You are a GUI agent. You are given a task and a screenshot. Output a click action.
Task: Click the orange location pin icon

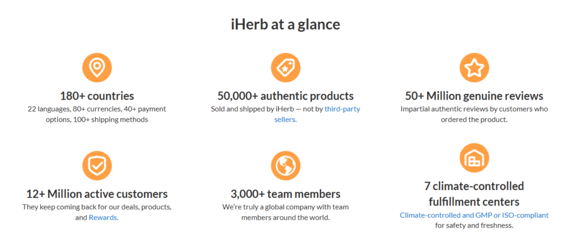coord(97,68)
